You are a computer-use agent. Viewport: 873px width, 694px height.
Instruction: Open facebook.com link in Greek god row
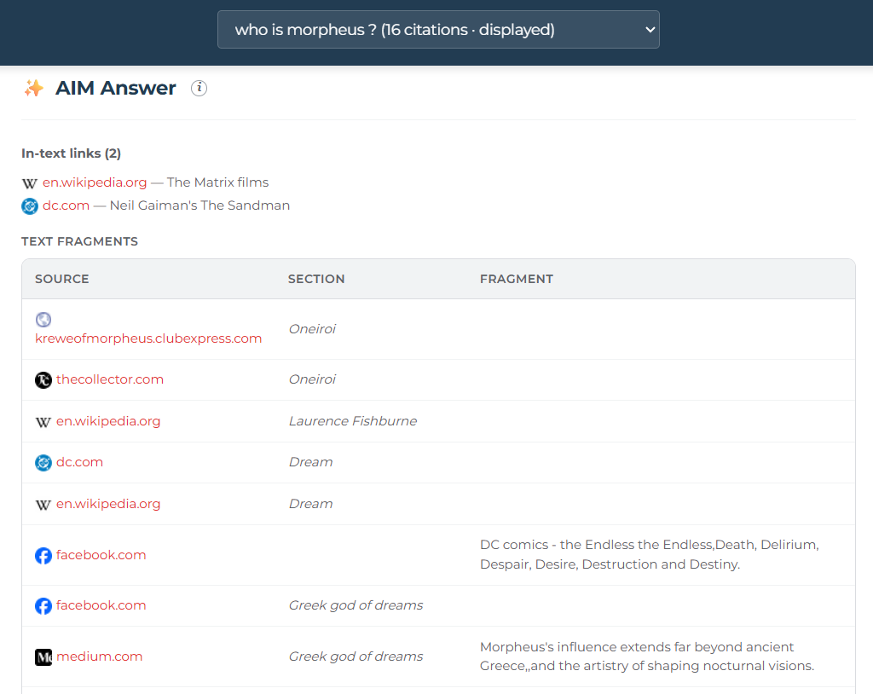(101, 605)
